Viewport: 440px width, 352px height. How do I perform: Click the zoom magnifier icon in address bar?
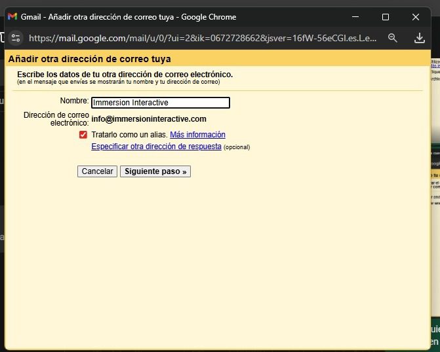pos(393,38)
